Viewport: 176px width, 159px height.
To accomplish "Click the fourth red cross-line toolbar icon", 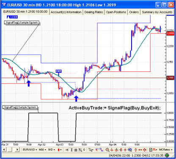I will 125,150.
